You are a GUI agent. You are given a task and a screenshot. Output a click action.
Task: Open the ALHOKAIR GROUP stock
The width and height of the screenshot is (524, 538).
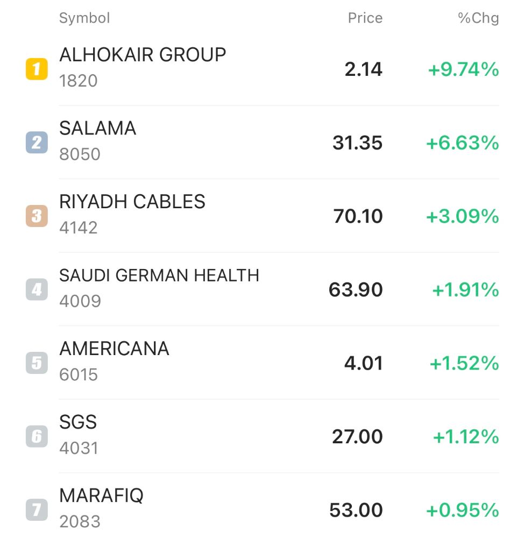(x=143, y=55)
